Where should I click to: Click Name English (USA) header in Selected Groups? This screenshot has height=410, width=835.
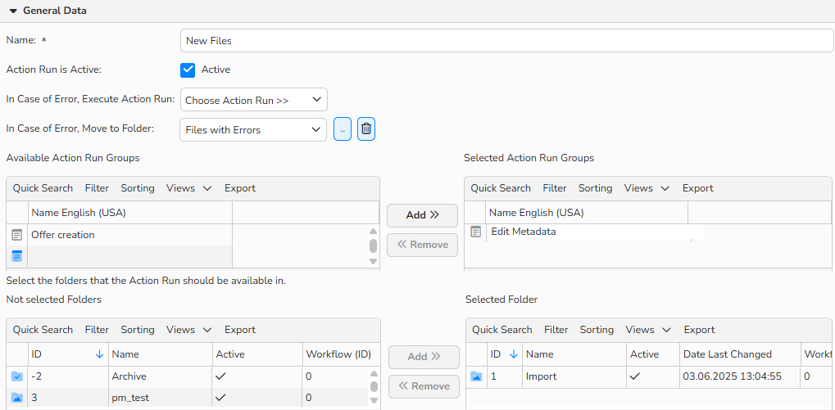click(587, 213)
